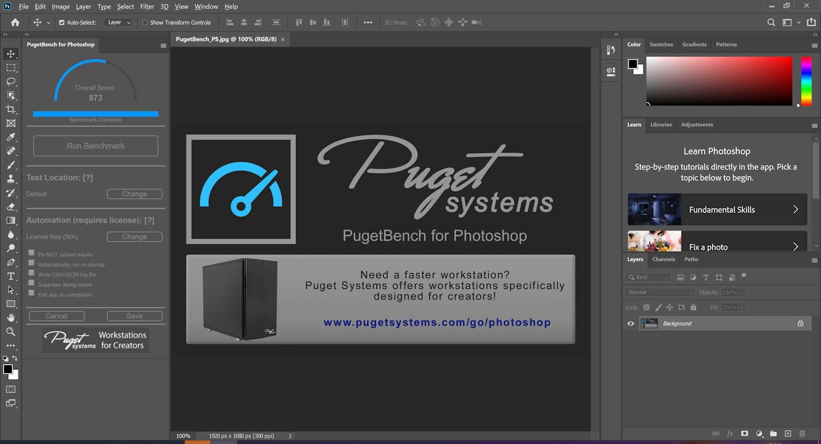Switch to the Adjustments tab
The width and height of the screenshot is (821, 444).
click(x=697, y=125)
